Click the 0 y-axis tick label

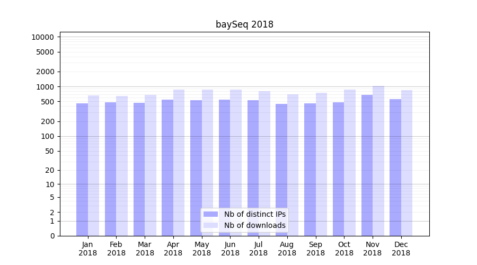click(52, 236)
